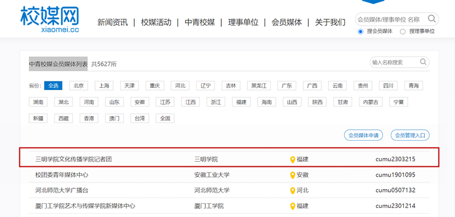This screenshot has height=217, width=455.
Task: Click the location pin beside 安徽
Action: 292,175
